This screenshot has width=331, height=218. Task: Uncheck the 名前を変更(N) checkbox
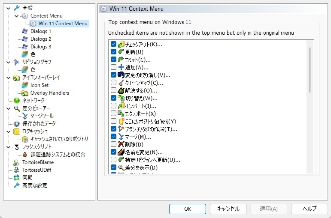pyautogui.click(x=113, y=152)
